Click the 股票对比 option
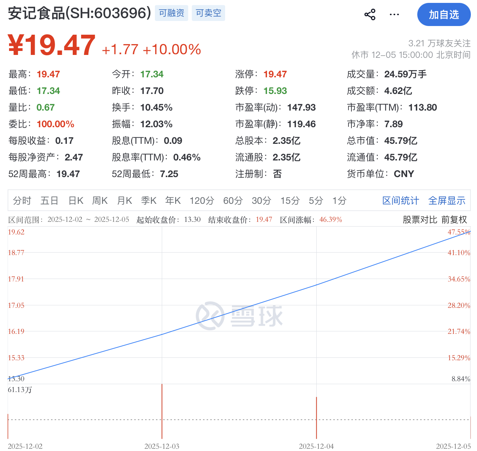Image resolution: width=477 pixels, height=451 pixels. tap(420, 220)
